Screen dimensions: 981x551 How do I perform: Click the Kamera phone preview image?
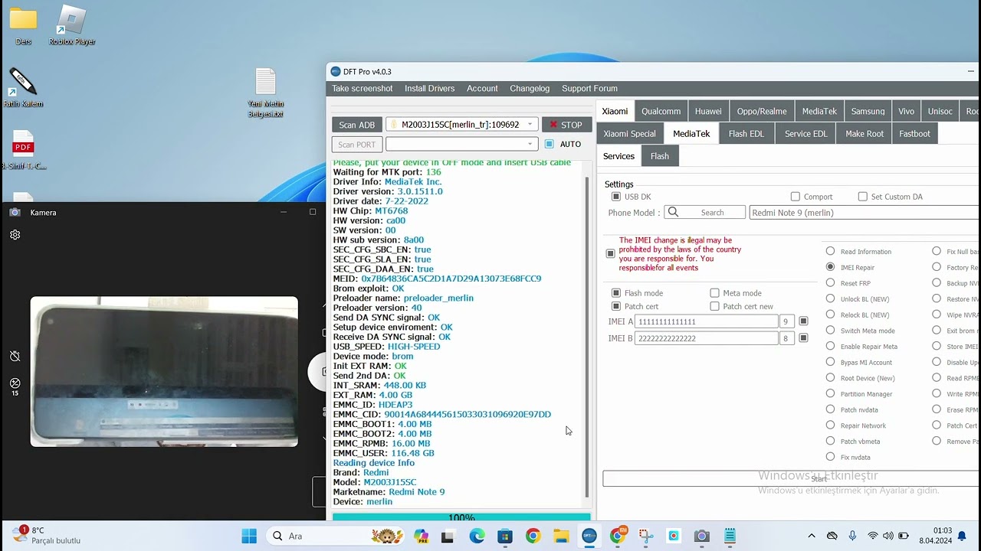164,372
